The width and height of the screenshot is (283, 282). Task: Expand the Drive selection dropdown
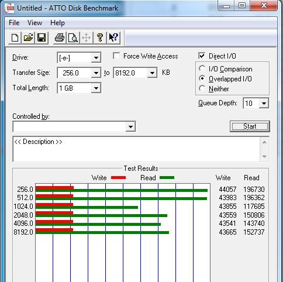[96, 57]
